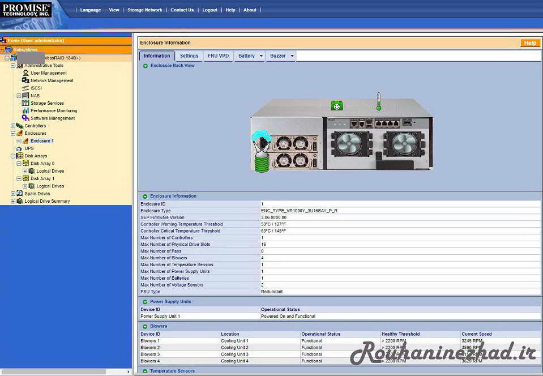
Task: Select the Storage Services icon
Action: pos(25,103)
